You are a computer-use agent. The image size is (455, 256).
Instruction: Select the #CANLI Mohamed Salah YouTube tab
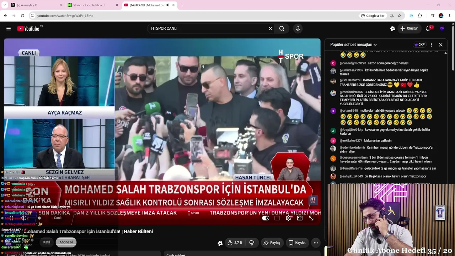click(x=150, y=5)
